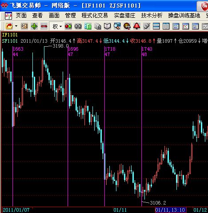Click the magnifying glass search icon

click(117, 26)
